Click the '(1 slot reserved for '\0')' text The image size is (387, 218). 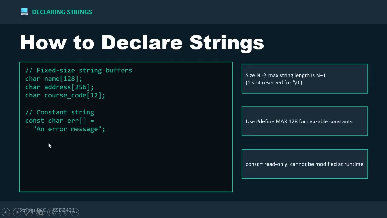[274, 82]
